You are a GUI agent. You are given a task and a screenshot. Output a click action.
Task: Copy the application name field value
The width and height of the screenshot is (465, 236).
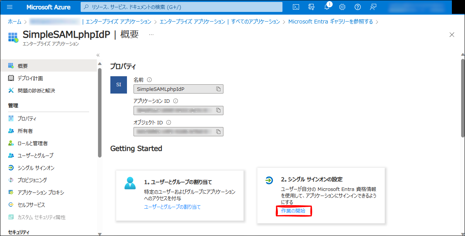218,89
